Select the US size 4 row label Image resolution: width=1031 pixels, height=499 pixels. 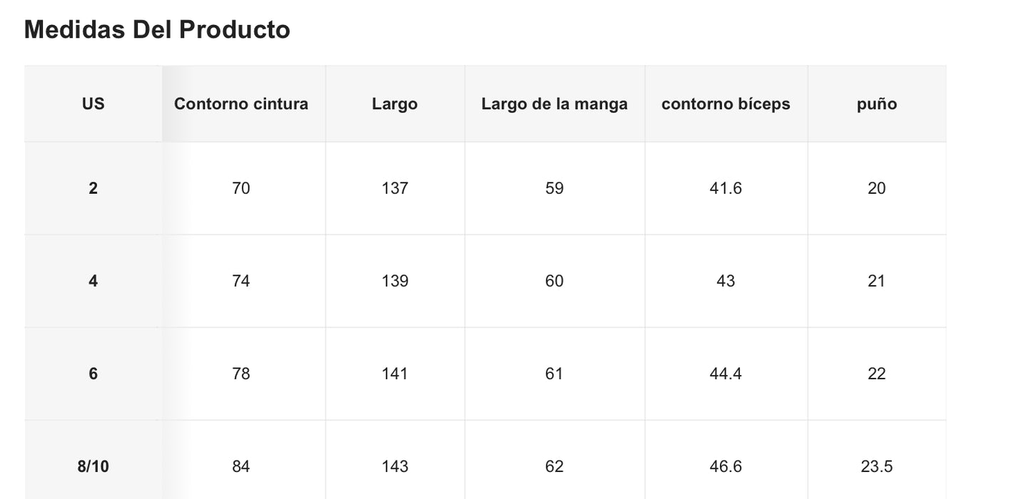(x=93, y=281)
